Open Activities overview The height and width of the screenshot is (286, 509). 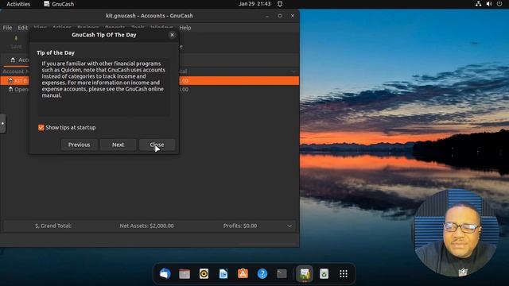point(18,4)
